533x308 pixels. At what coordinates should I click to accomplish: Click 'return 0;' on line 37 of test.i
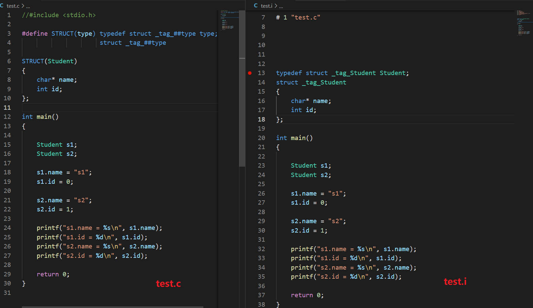pyautogui.click(x=307, y=295)
